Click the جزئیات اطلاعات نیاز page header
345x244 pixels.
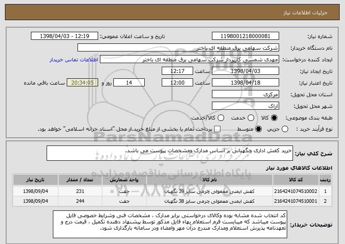pos(305,13)
